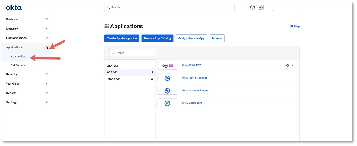Open the apps grid icon in header
Screen dimensions: 357x146
point(261,7)
